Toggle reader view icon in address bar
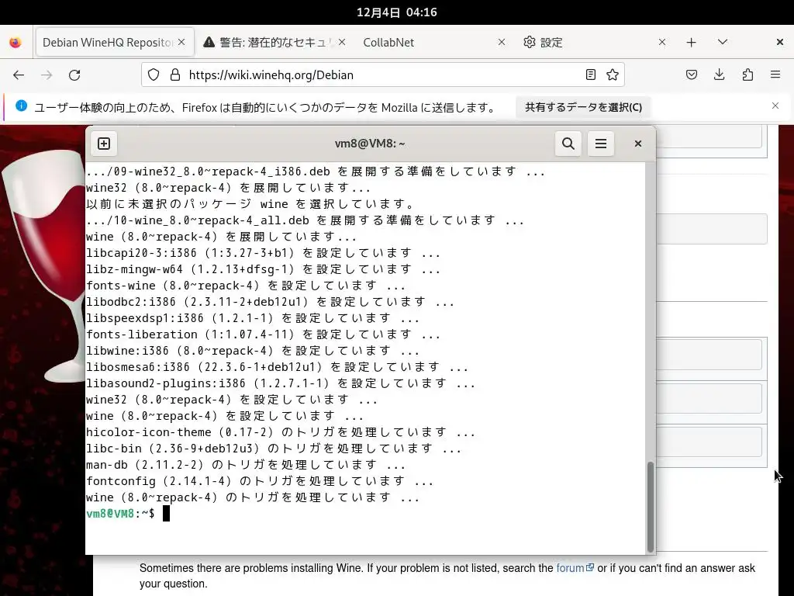Image resolution: width=794 pixels, height=596 pixels. (x=590, y=75)
